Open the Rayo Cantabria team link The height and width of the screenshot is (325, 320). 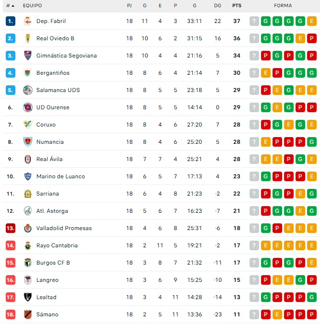click(x=57, y=245)
